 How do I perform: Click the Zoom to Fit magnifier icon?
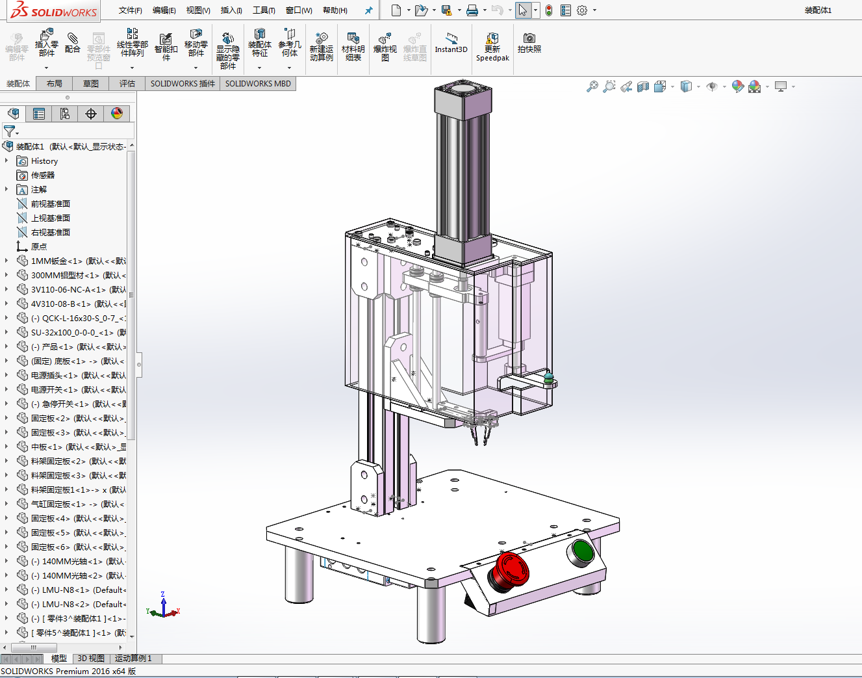point(592,86)
